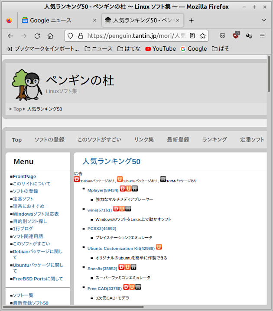Click the padlock site info icon

coord(81,36)
